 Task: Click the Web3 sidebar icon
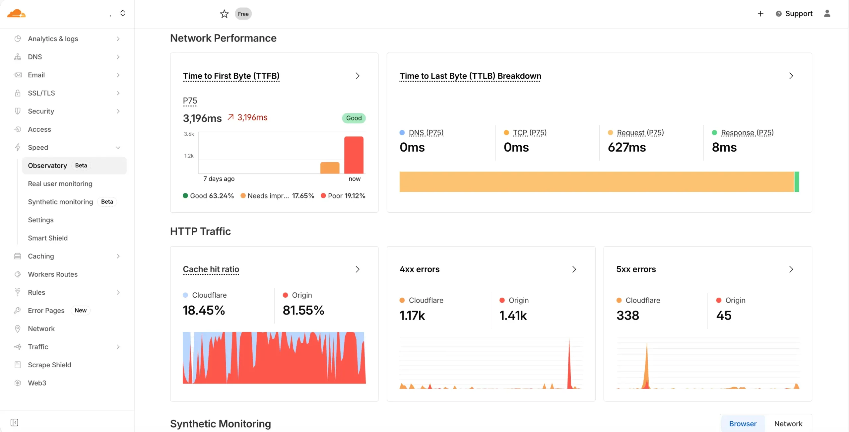[x=18, y=383]
